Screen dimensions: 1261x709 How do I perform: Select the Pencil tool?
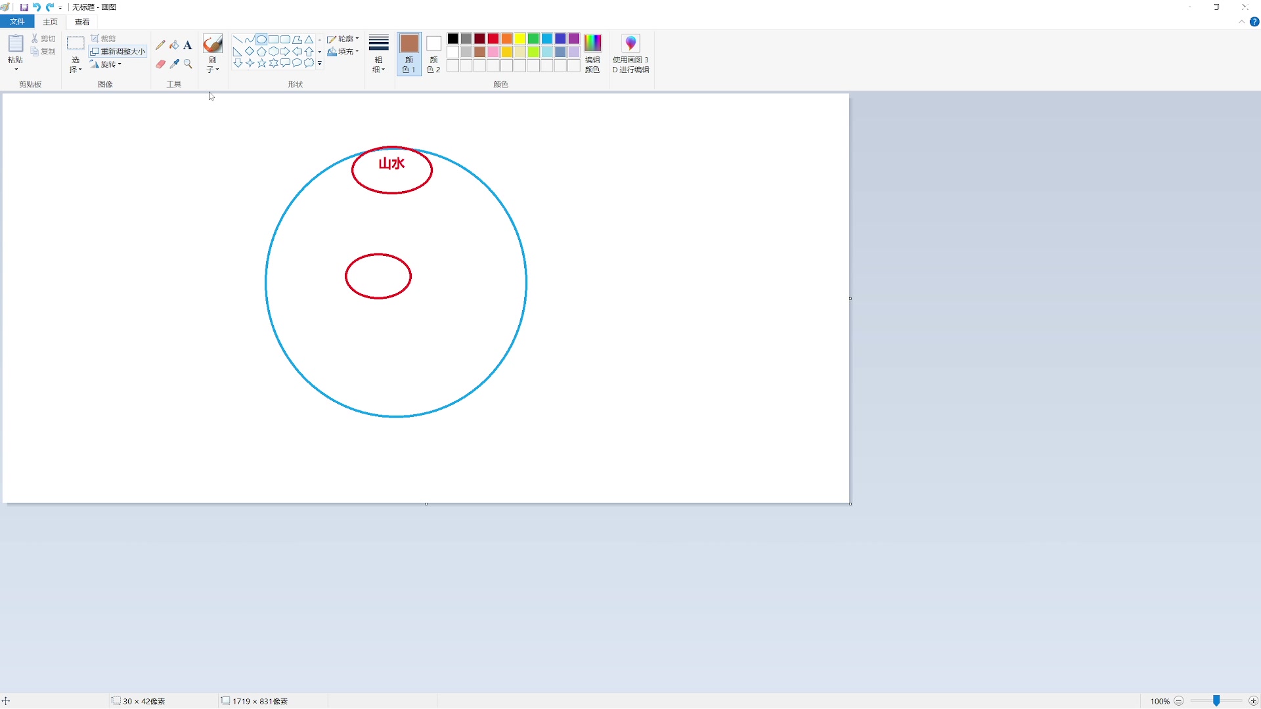coord(160,45)
